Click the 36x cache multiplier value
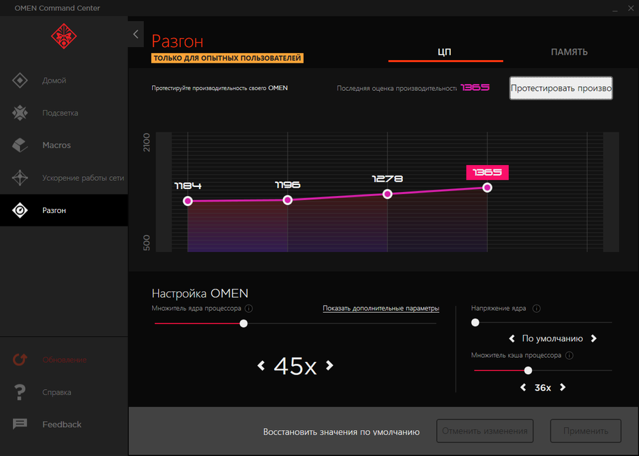This screenshot has height=456, width=639. click(x=543, y=388)
